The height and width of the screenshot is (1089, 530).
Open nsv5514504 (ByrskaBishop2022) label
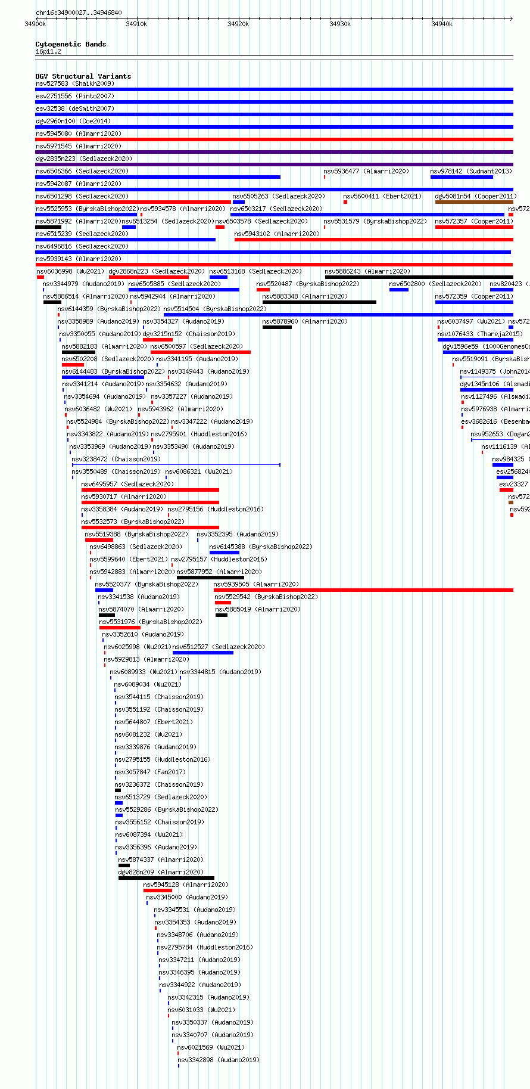(215, 309)
